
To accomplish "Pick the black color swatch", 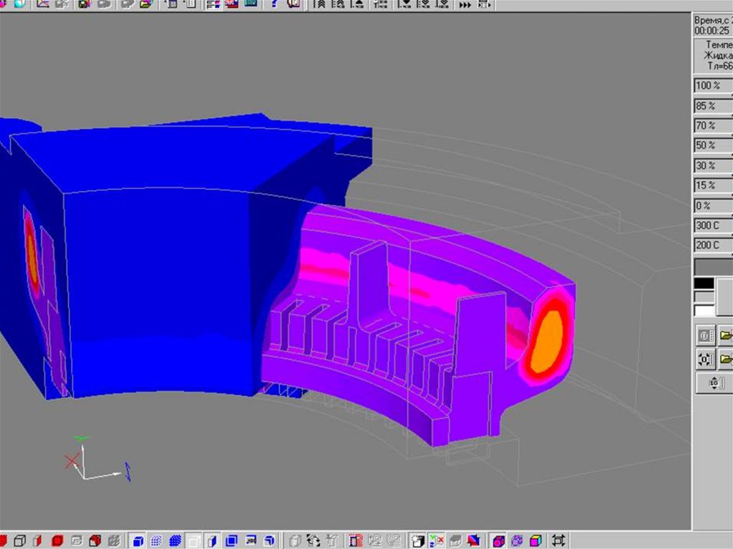I will pos(704,283).
